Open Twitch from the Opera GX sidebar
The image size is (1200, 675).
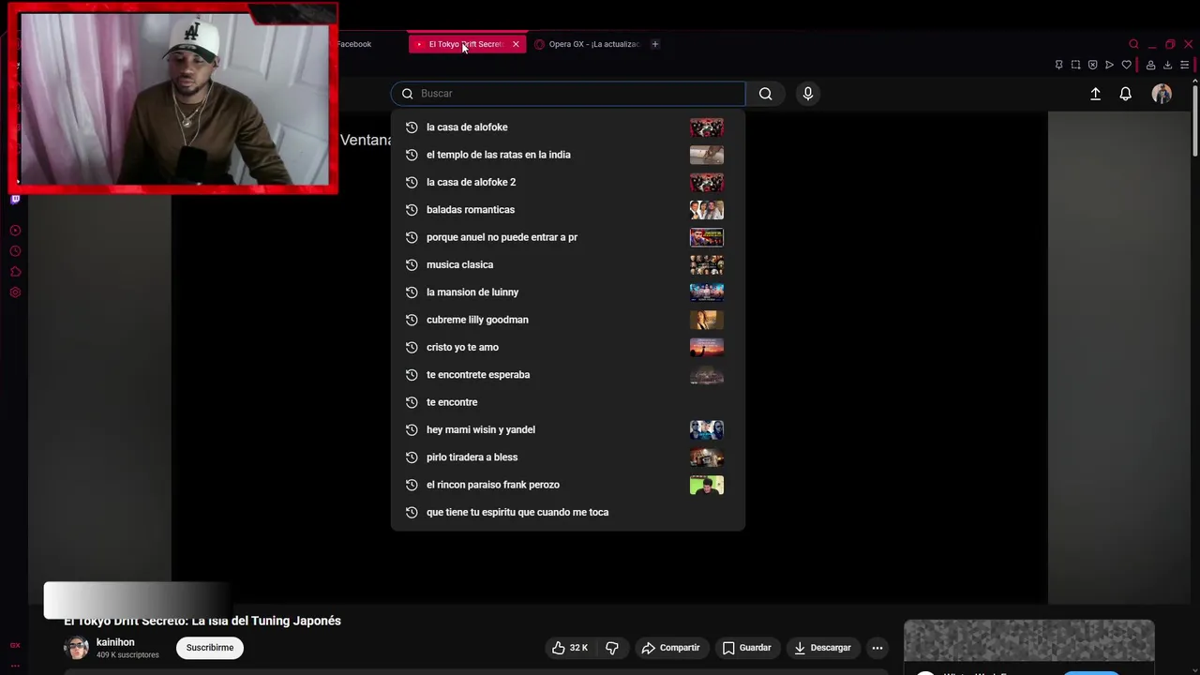(15, 199)
